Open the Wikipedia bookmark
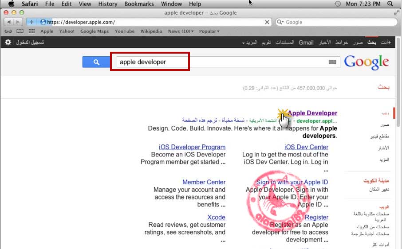 pyautogui.click(x=151, y=31)
